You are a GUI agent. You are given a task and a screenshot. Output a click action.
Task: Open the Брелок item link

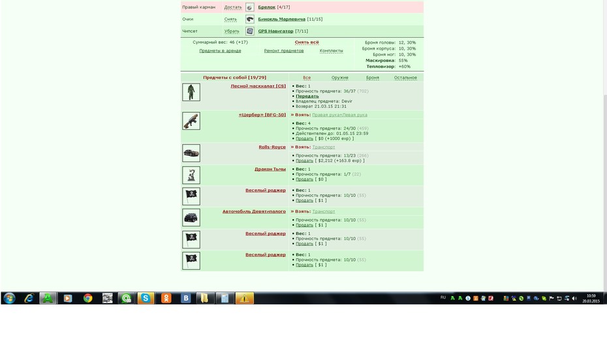click(x=267, y=7)
